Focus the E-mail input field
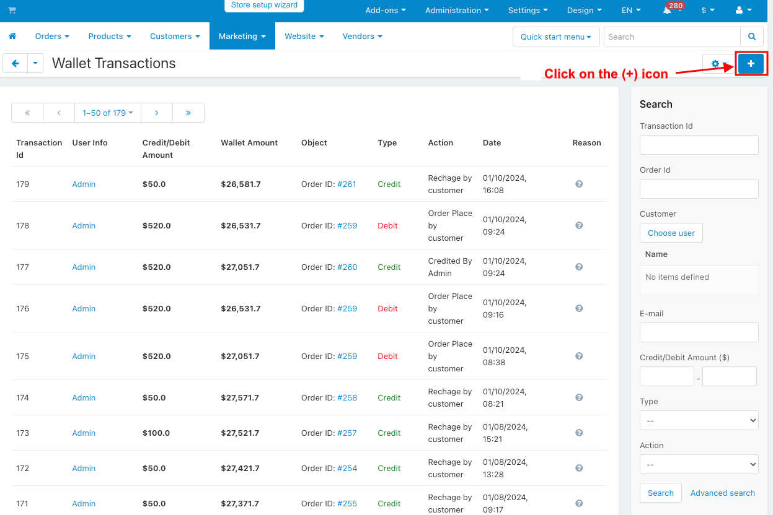773x515 pixels. [699, 332]
